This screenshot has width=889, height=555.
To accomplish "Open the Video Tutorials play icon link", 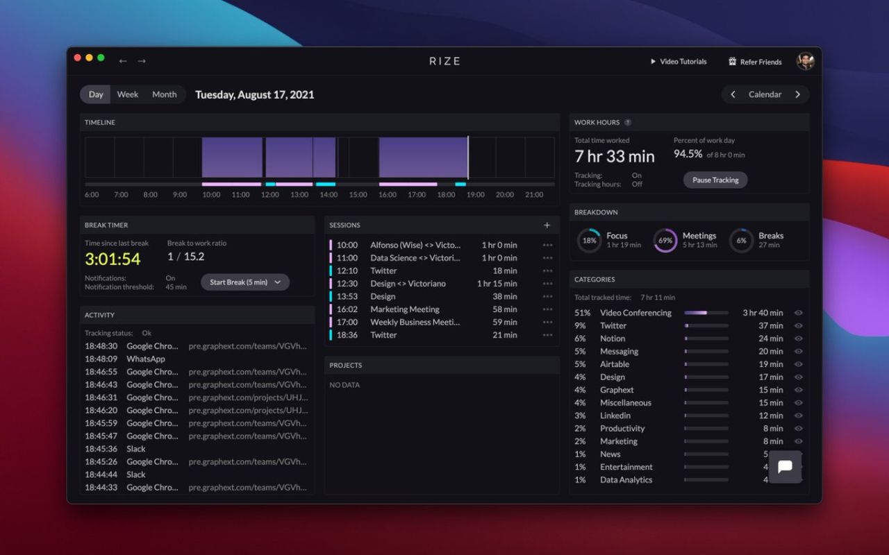I will click(x=678, y=62).
